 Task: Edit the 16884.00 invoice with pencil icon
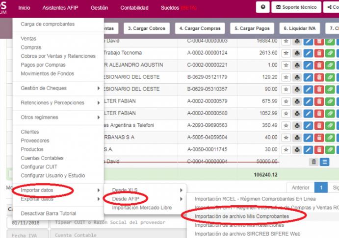click(x=308, y=41)
